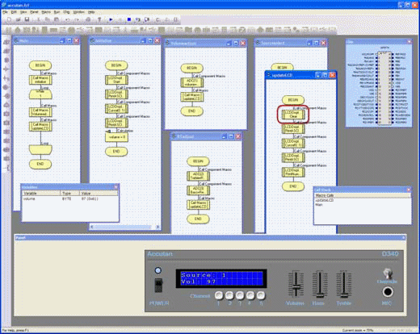Toggle the POWER rocker switch on panel
Viewport: 420px width, 334px height.
coord(158,285)
